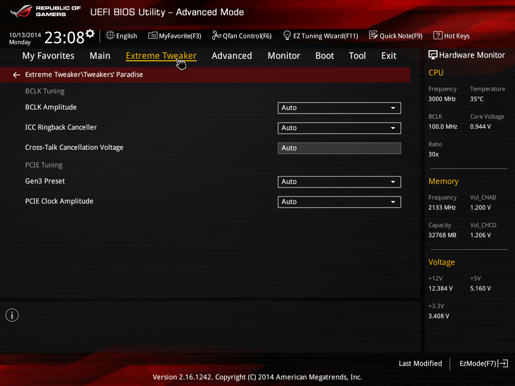
Task: Expand the BCLK Amplitude dropdown
Action: click(x=339, y=108)
